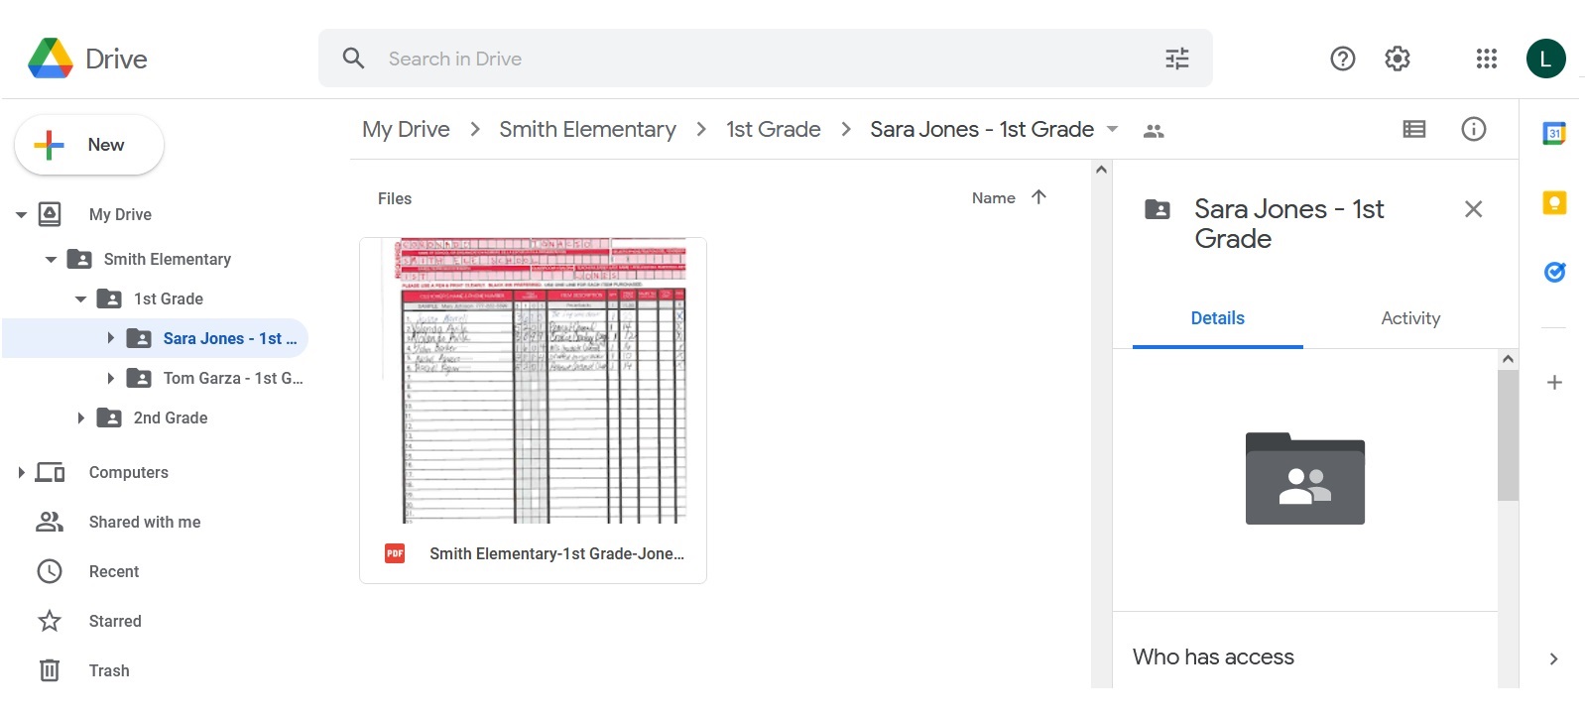Select 1st Grade folder in sidebar
The height and width of the screenshot is (716, 1585).
click(x=168, y=298)
